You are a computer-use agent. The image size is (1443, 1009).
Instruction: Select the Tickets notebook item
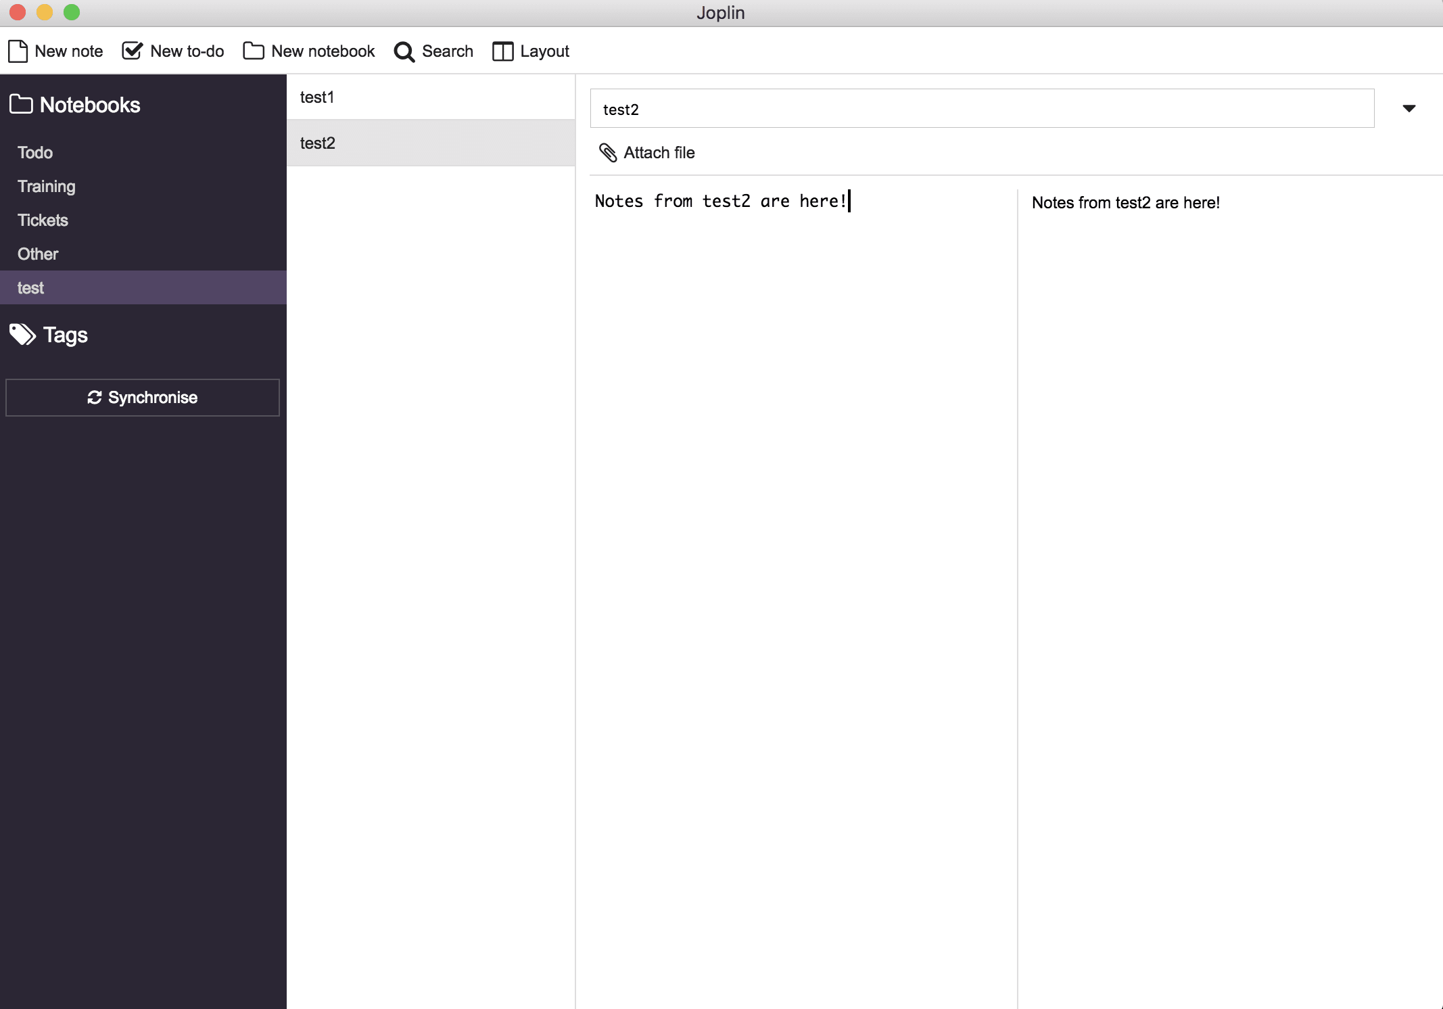pos(43,219)
